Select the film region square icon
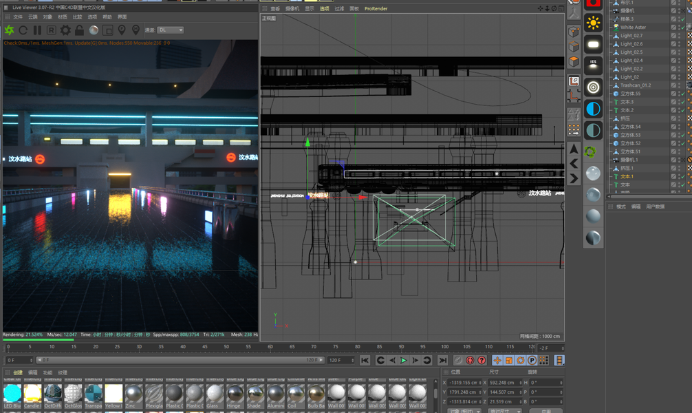This screenshot has width=692, height=413. (x=108, y=30)
